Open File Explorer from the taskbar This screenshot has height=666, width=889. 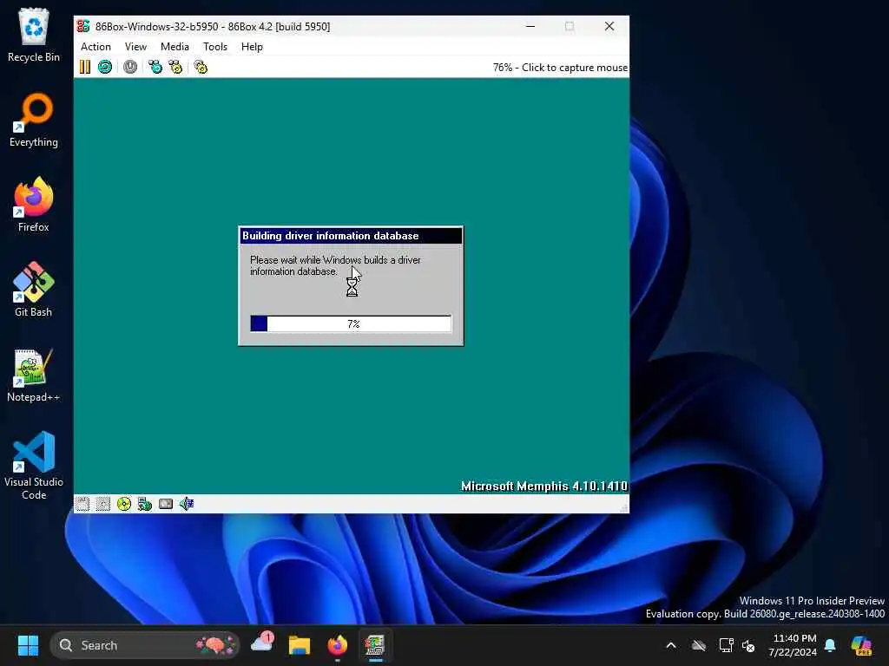pyautogui.click(x=300, y=645)
